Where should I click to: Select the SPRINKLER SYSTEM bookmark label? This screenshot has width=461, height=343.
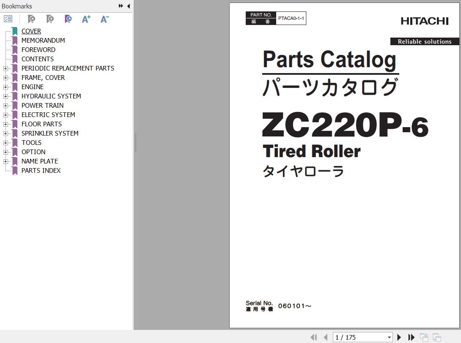[x=50, y=133]
